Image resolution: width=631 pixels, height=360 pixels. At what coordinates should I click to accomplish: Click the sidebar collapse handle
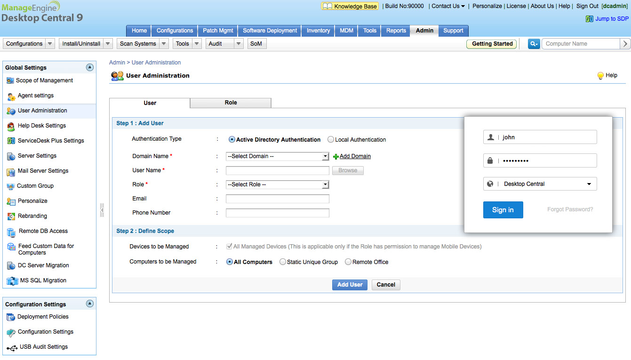tap(102, 210)
